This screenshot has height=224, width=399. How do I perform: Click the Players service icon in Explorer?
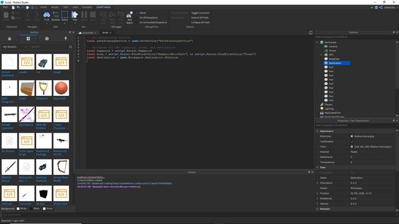322,105
